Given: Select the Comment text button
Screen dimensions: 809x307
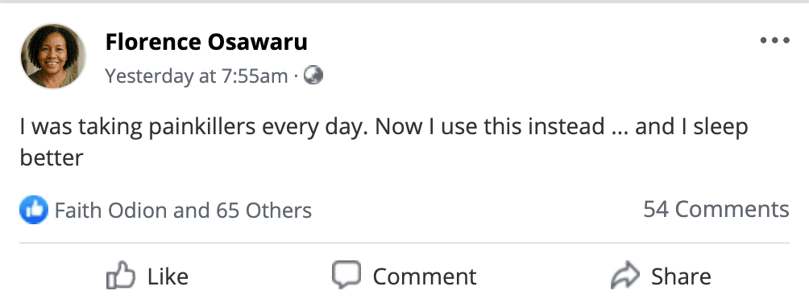Looking at the screenshot, I should [425, 276].
